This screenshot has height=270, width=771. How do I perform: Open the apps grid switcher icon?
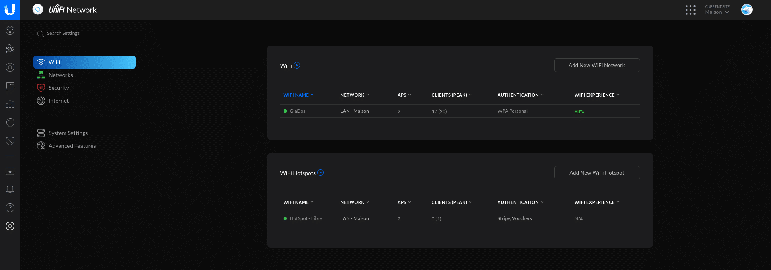tap(690, 10)
